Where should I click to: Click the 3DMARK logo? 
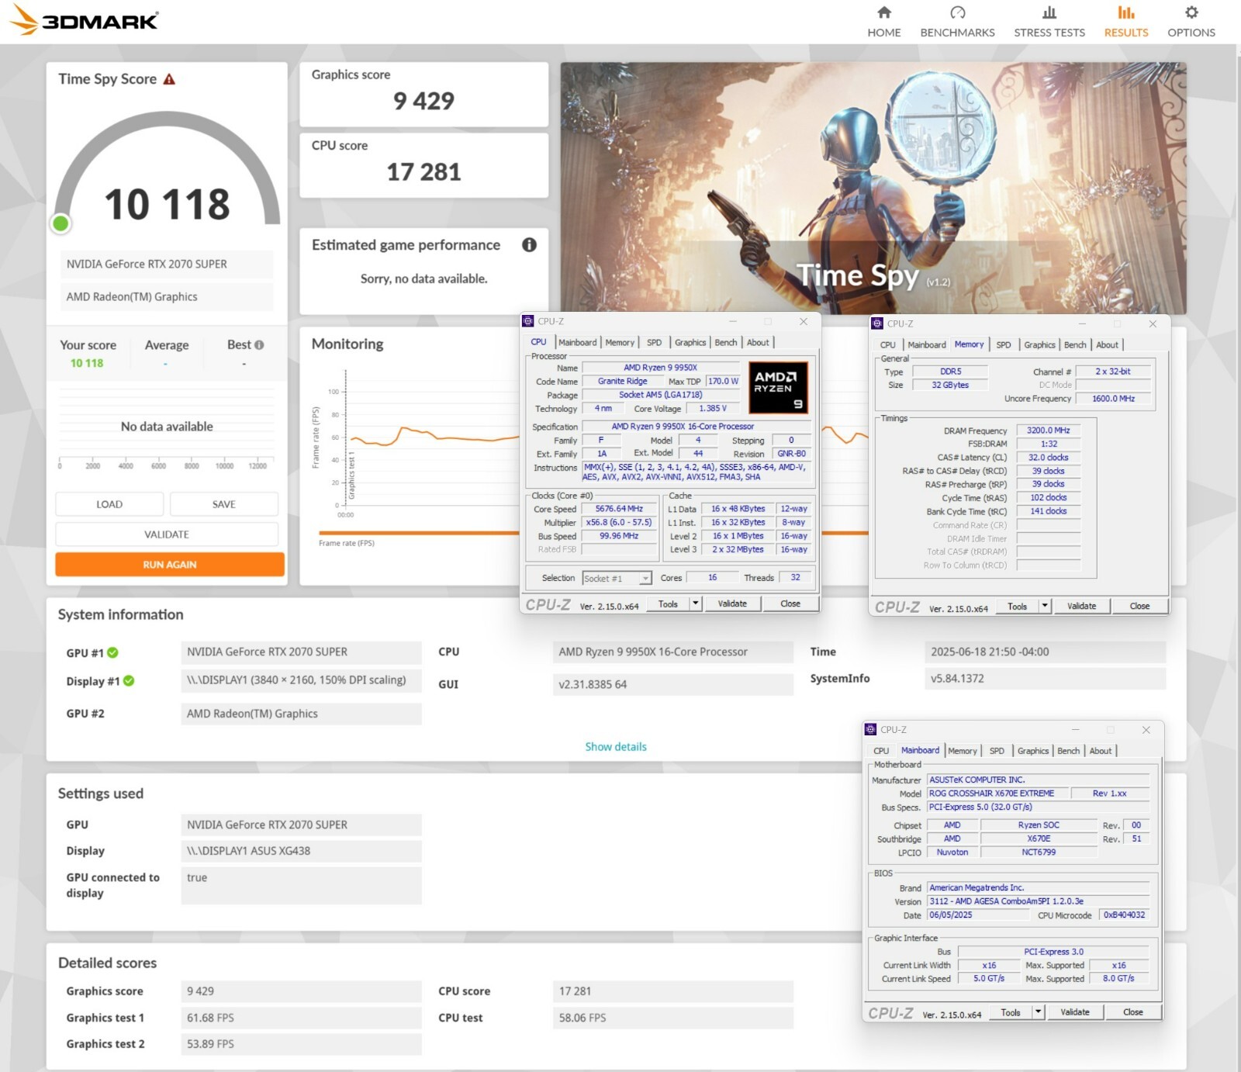tap(84, 20)
